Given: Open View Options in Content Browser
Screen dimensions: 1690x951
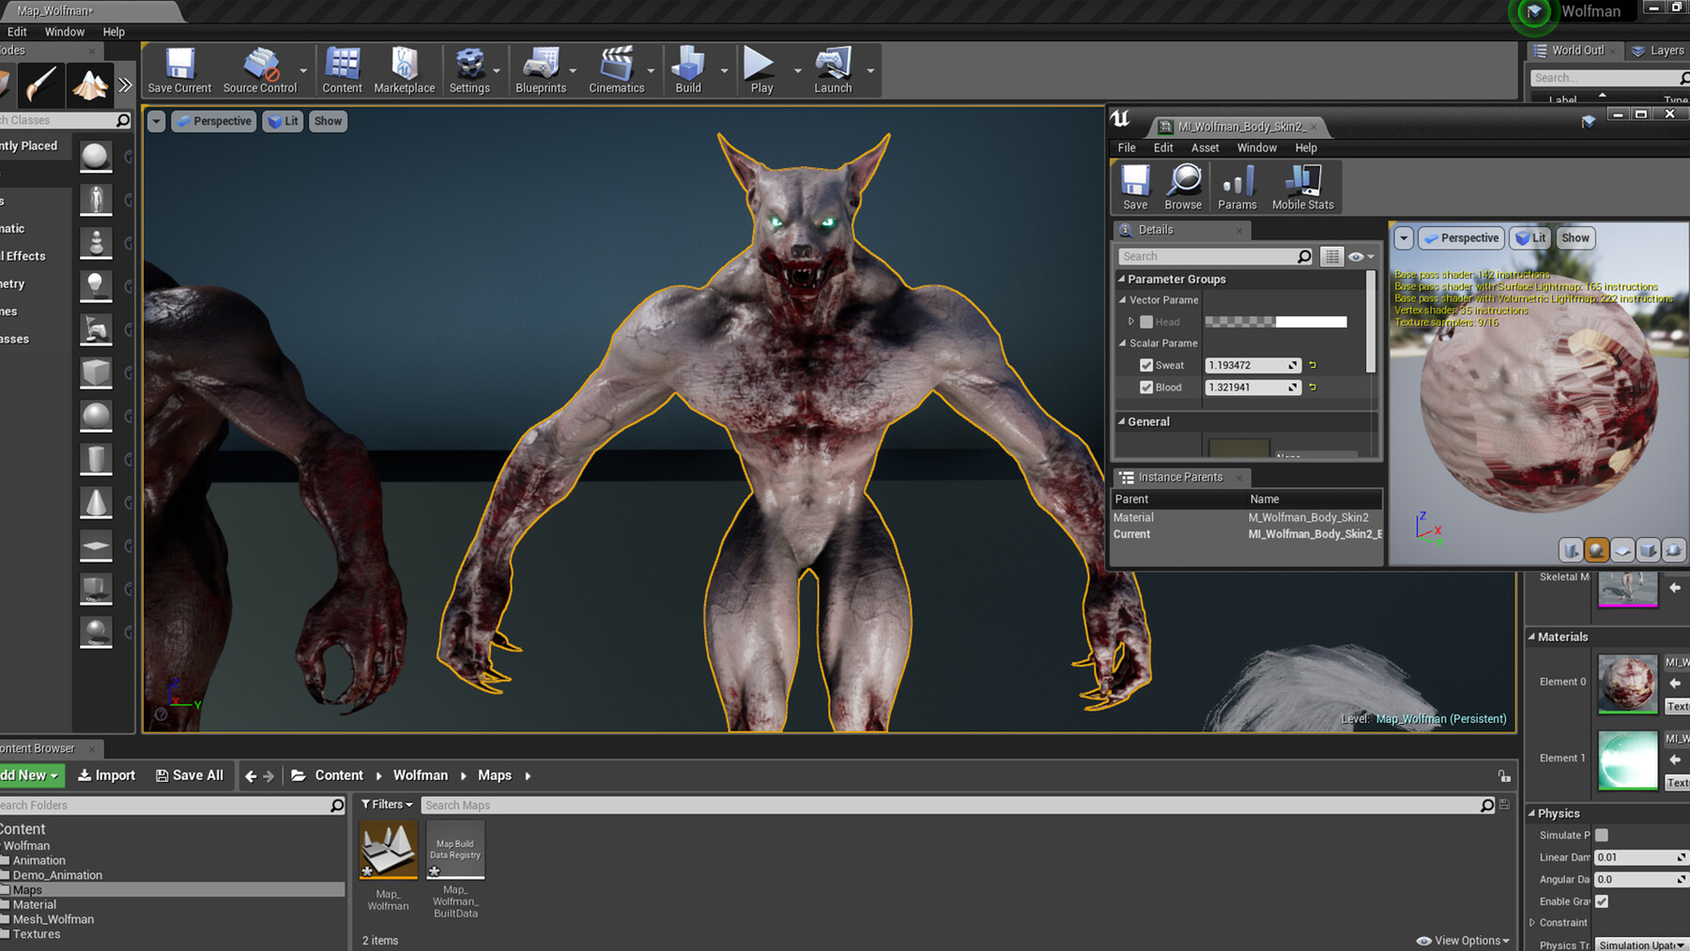Looking at the screenshot, I should pyautogui.click(x=1464, y=941).
